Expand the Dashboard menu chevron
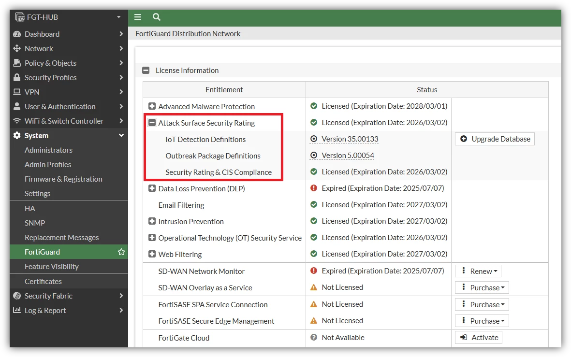 pos(121,34)
